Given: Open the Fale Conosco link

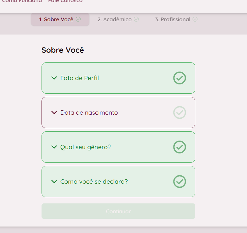Looking at the screenshot, I should 65,1.
